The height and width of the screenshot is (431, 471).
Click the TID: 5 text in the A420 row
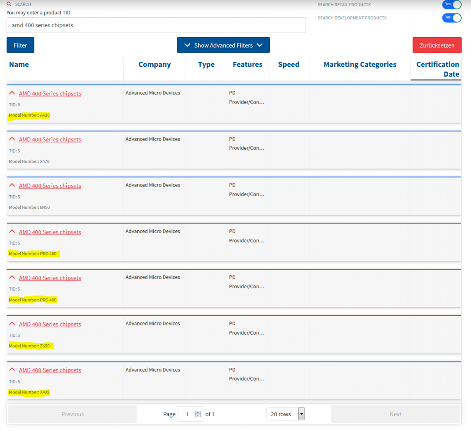point(14,105)
